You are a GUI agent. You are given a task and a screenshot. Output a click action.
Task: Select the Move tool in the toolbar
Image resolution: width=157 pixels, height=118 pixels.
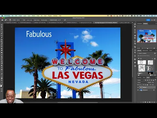point(2,25)
